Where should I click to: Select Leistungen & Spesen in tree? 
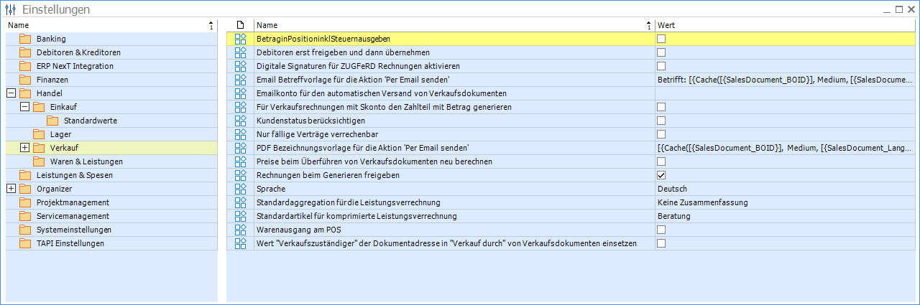point(75,175)
